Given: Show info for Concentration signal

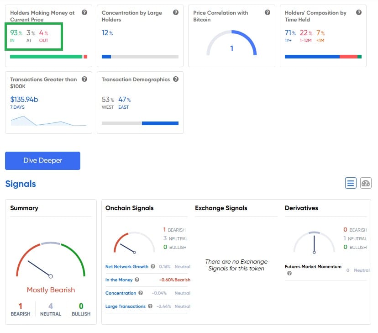Looking at the screenshot, I should (141, 293).
